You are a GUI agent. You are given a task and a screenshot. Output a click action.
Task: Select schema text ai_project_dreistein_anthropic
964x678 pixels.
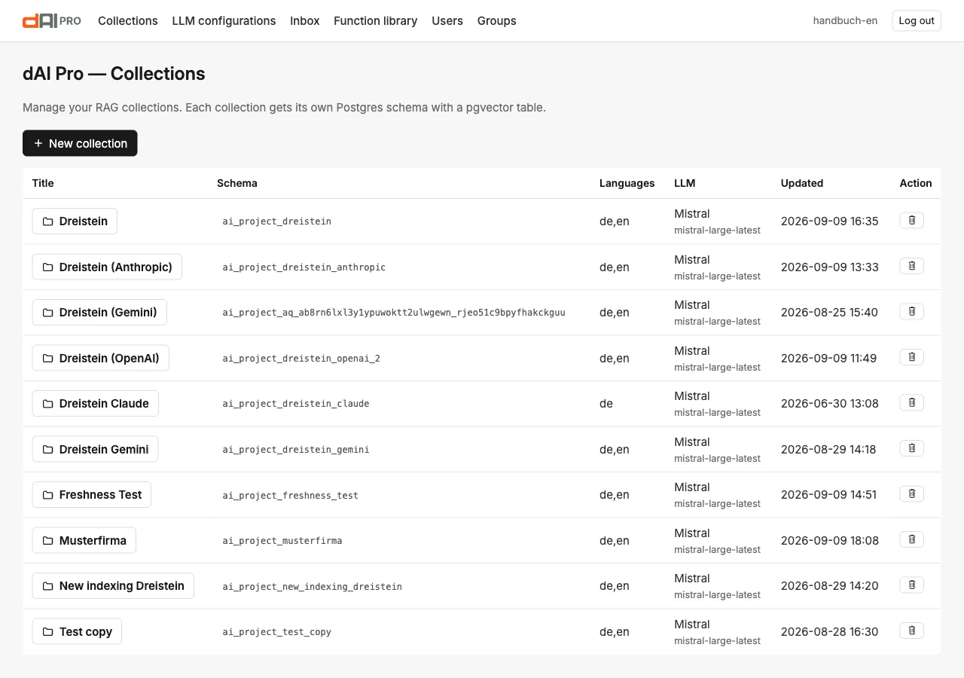(x=304, y=267)
